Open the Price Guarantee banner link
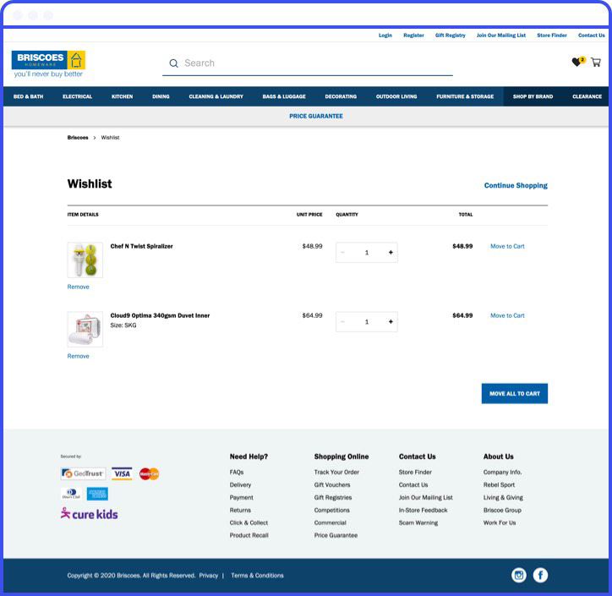Image resolution: width=612 pixels, height=596 pixels. pyautogui.click(x=316, y=116)
